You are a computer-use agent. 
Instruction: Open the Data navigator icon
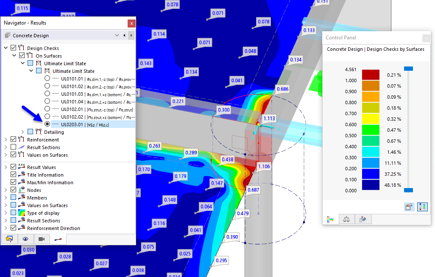9,239
